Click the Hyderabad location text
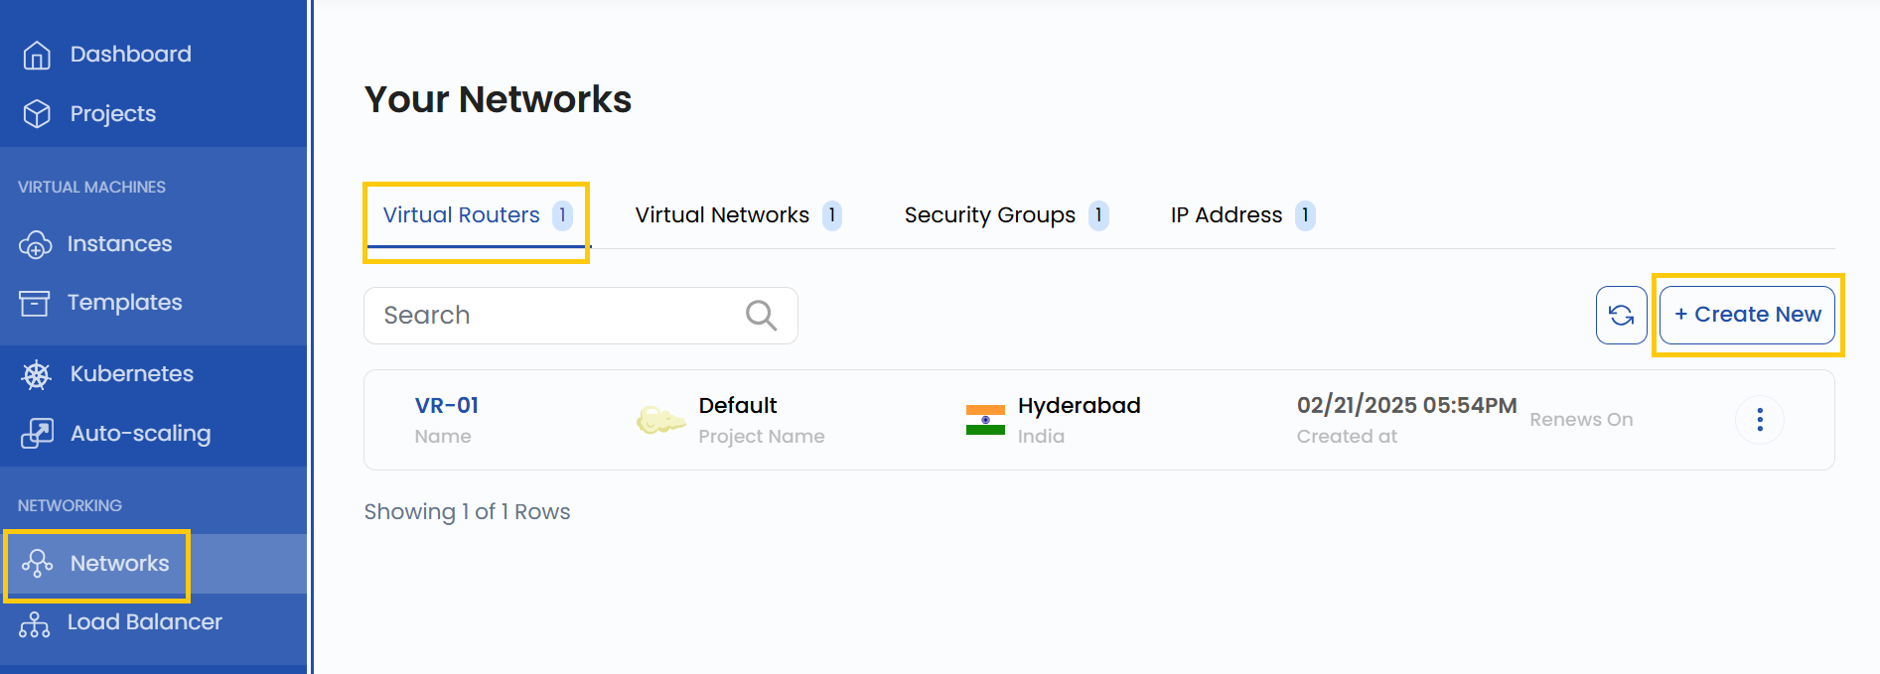Screen dimensions: 1880x674 pos(1080,406)
